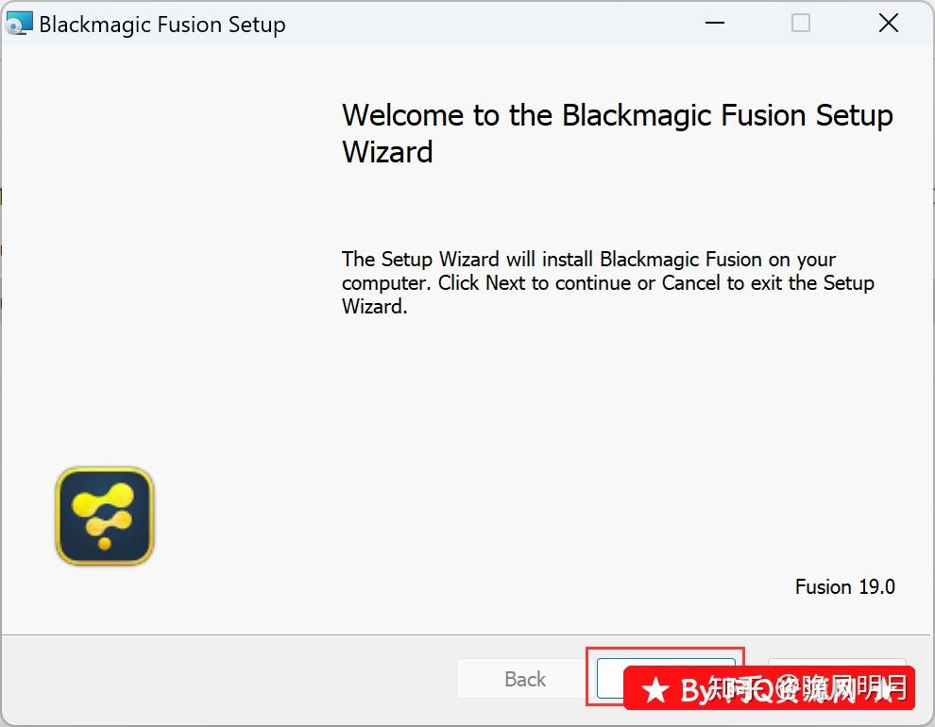The height and width of the screenshot is (727, 935).
Task: Maximize the Blackmagic Fusion Setup window
Action: pos(801,23)
